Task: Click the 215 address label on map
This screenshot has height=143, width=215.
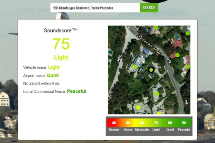Action: [169, 61]
